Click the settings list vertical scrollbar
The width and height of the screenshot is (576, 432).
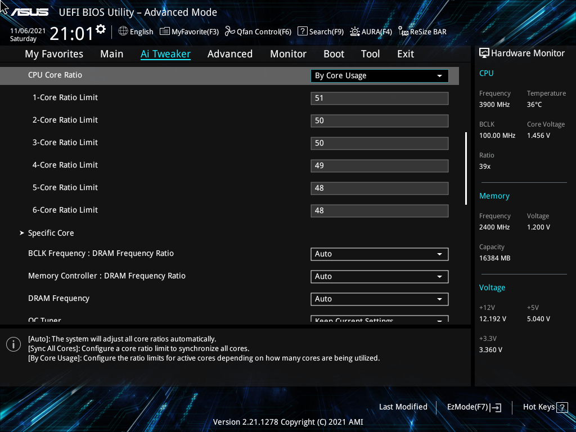[466, 168]
